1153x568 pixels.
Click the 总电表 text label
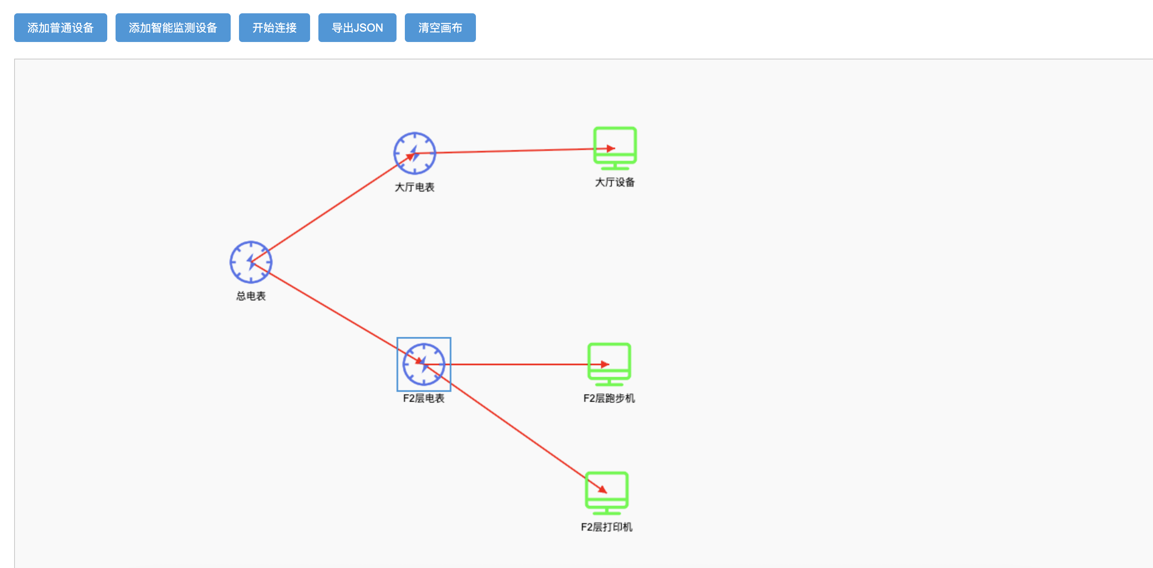pos(251,296)
